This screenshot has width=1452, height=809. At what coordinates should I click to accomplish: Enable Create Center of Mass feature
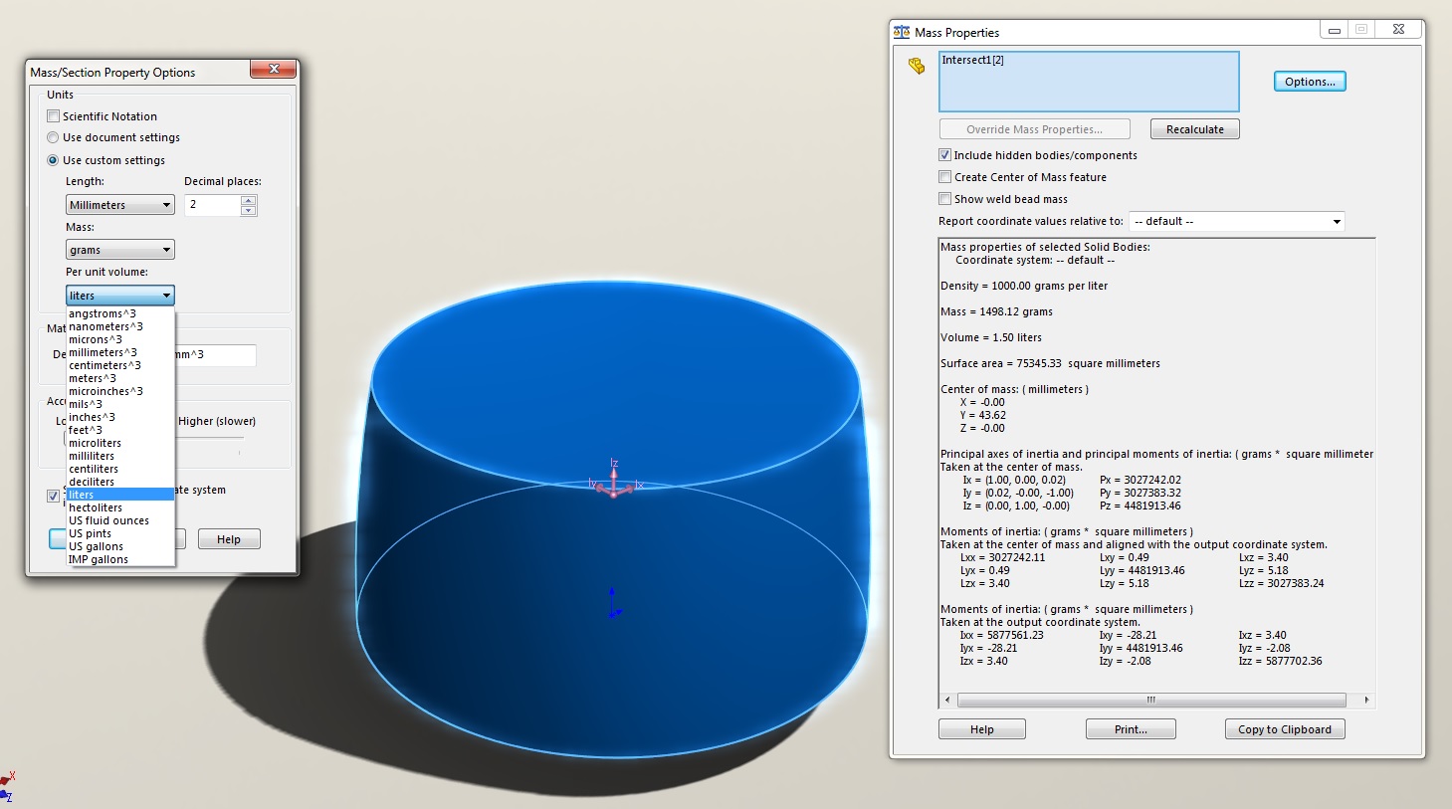[944, 176]
